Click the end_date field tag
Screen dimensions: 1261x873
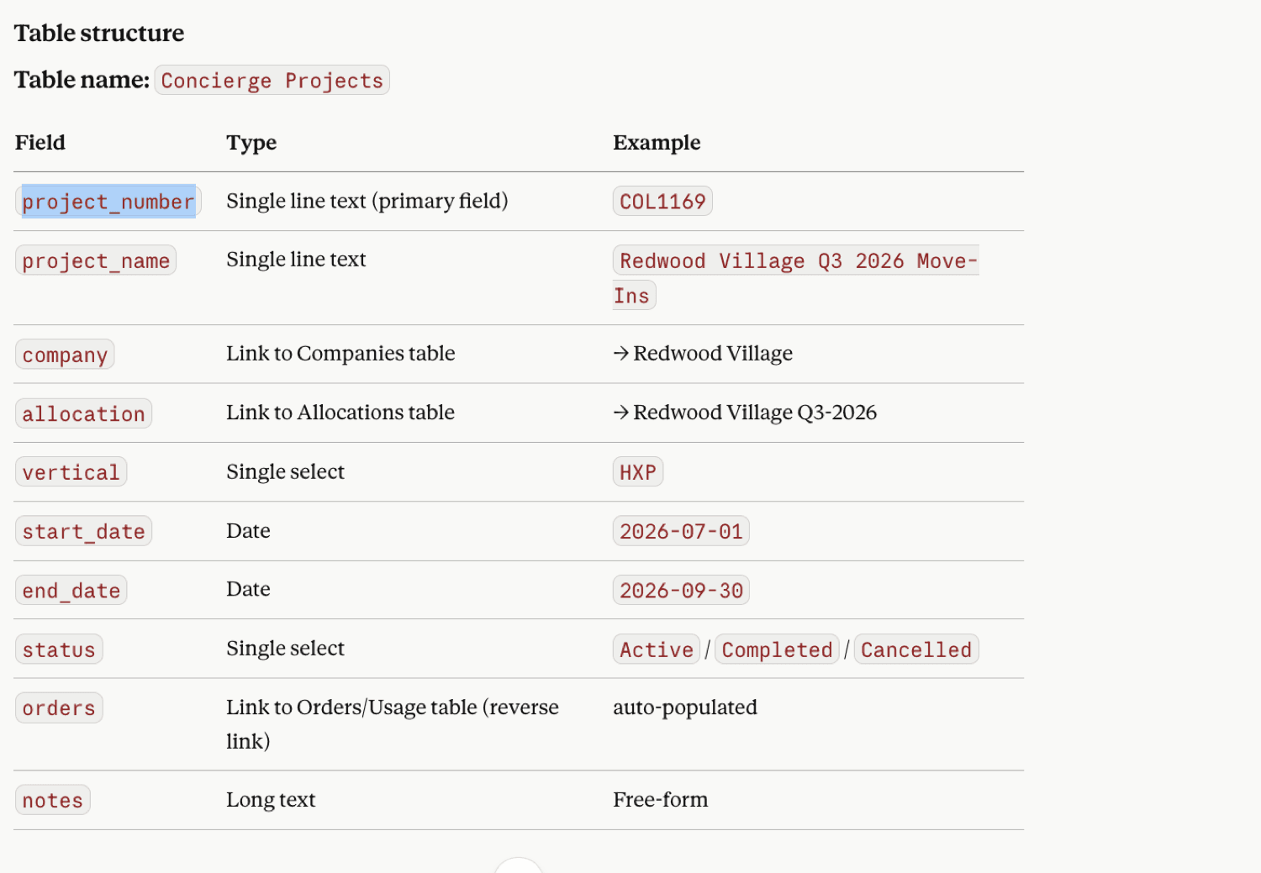point(71,590)
